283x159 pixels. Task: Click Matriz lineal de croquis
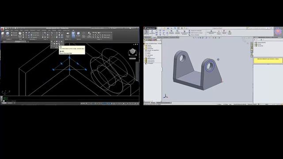coord(195,33)
